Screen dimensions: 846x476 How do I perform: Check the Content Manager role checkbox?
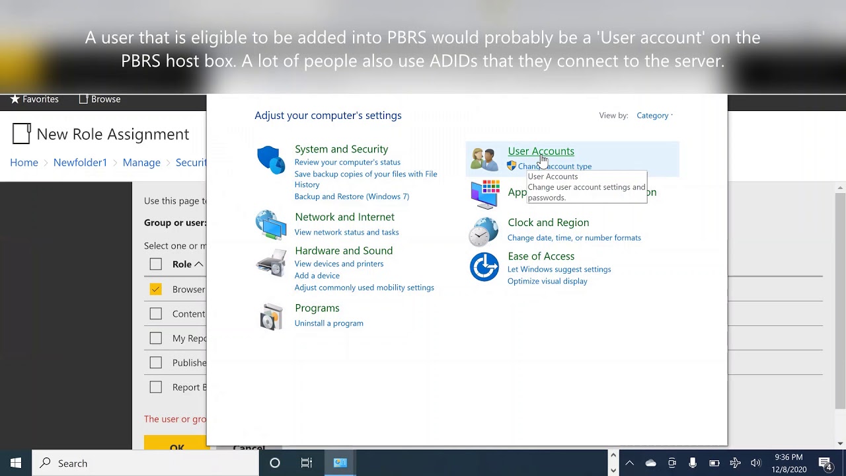pyautogui.click(x=155, y=313)
